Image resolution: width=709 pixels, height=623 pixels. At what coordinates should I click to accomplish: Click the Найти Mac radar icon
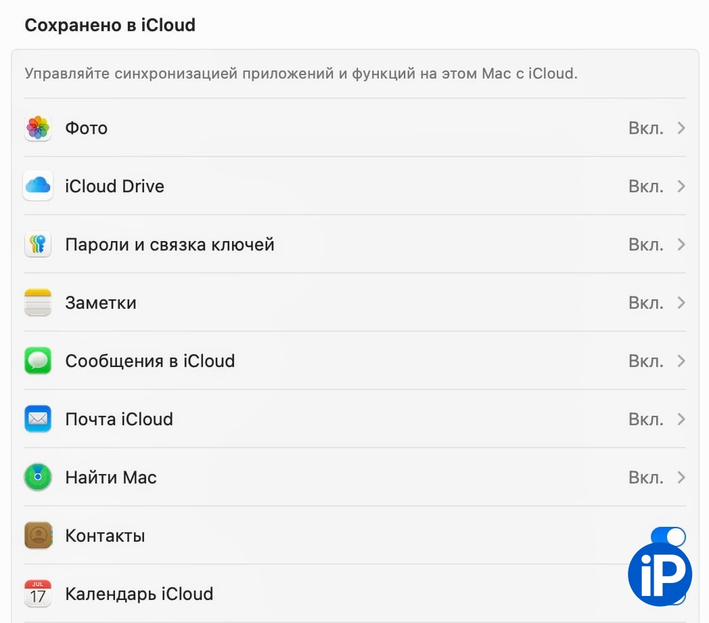(x=38, y=477)
